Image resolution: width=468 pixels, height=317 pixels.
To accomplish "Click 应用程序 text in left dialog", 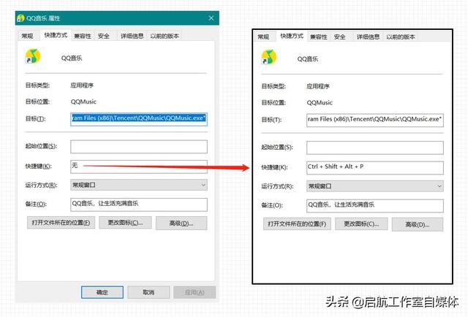I will 82,85.
